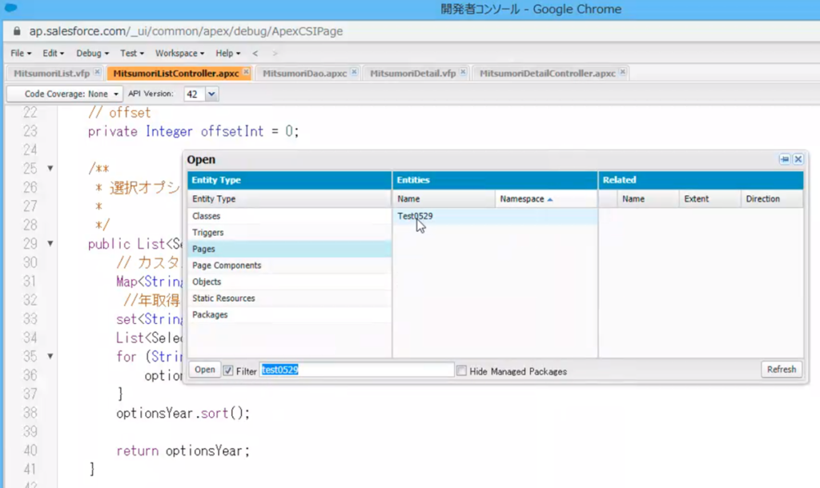
Task: Select the Test0529 entity
Action: tap(495, 216)
